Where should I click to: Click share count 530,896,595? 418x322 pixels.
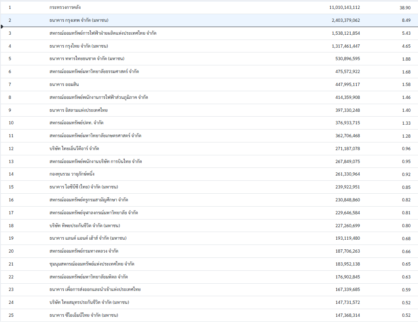(348, 59)
